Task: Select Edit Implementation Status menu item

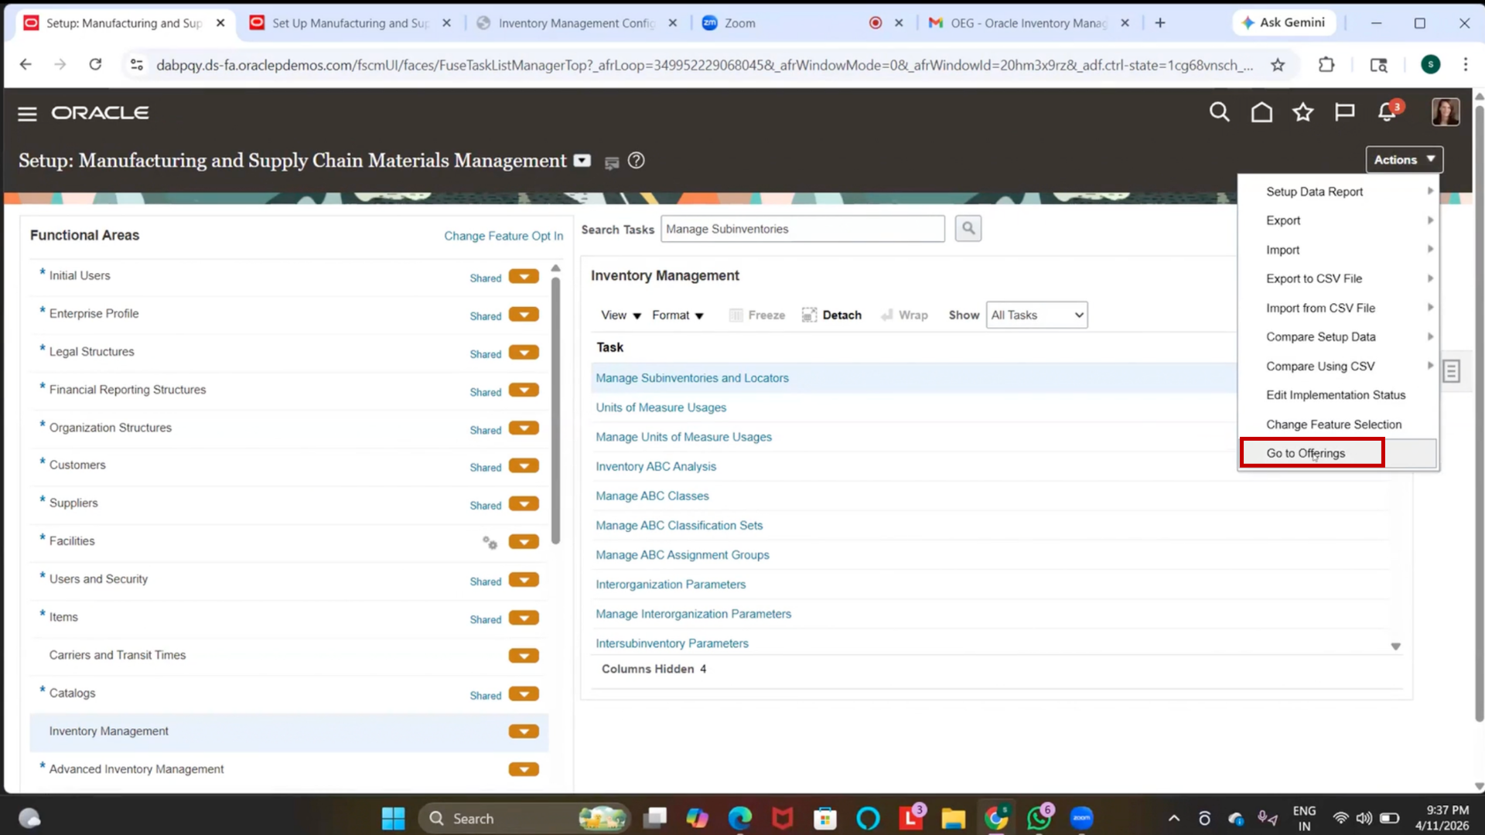Action: [1338, 395]
